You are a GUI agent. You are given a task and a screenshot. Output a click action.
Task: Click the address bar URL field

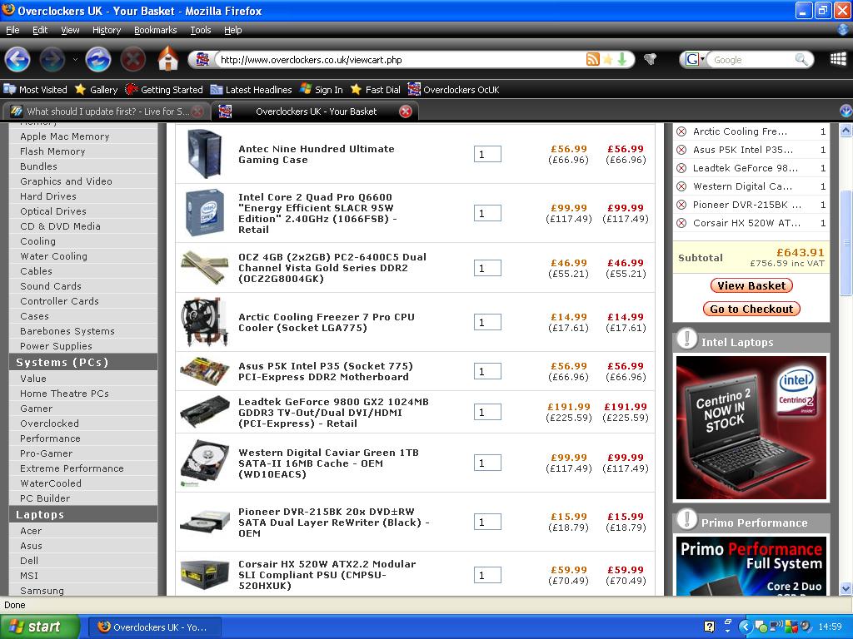400,59
